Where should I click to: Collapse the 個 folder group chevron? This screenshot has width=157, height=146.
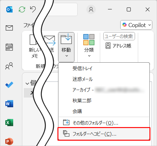click(27, 83)
